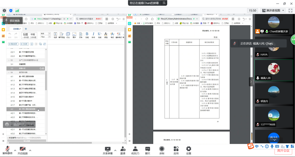Start sharing with 共享屏幕 button

point(108,151)
